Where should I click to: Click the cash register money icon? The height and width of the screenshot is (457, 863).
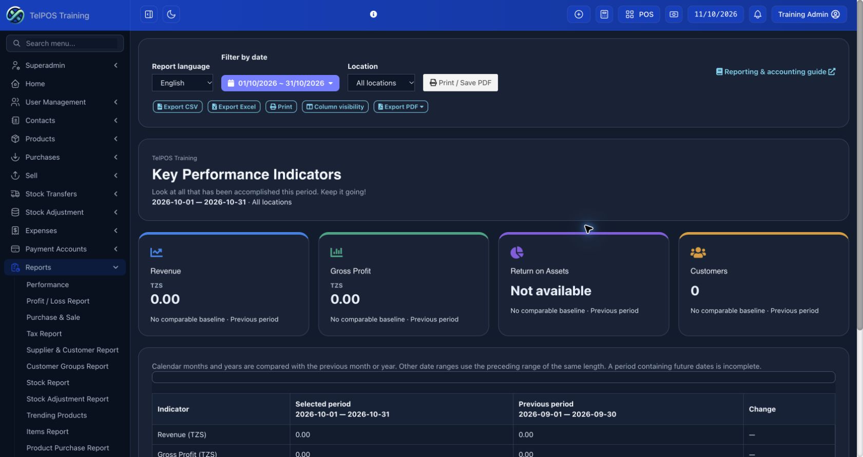point(674,14)
